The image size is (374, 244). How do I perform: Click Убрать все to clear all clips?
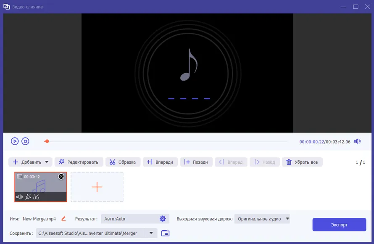(x=302, y=162)
